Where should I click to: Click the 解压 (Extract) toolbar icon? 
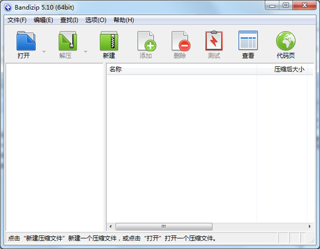click(x=68, y=41)
